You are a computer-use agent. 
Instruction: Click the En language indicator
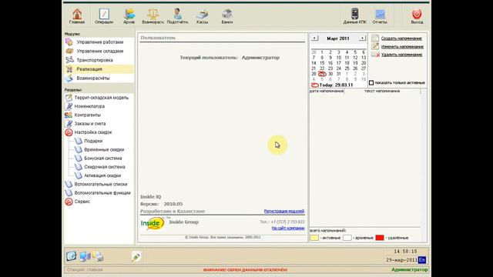coord(422,260)
